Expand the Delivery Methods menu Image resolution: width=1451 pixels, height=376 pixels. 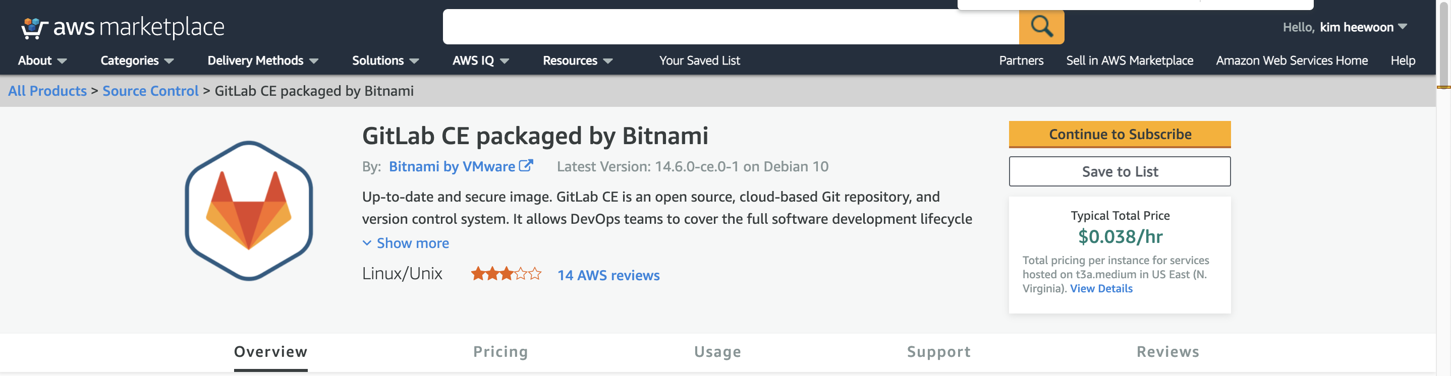(263, 61)
